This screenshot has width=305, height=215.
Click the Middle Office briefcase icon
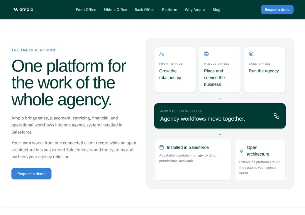[206, 54]
